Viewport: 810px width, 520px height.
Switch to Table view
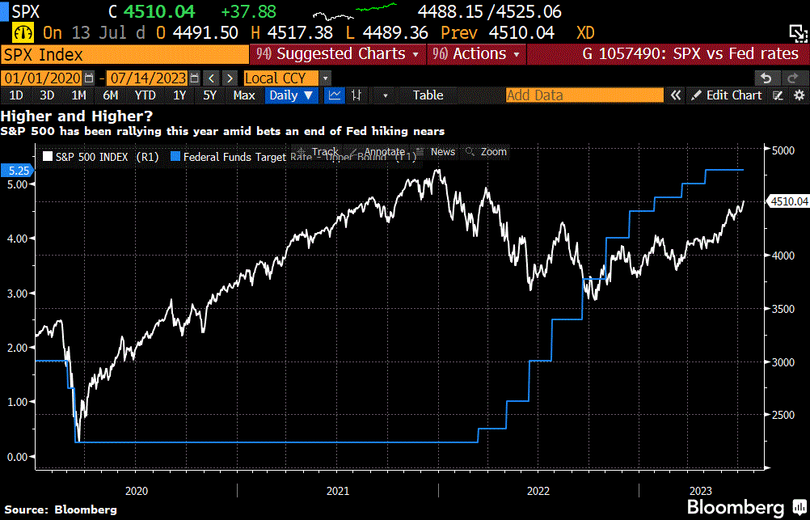pos(428,95)
